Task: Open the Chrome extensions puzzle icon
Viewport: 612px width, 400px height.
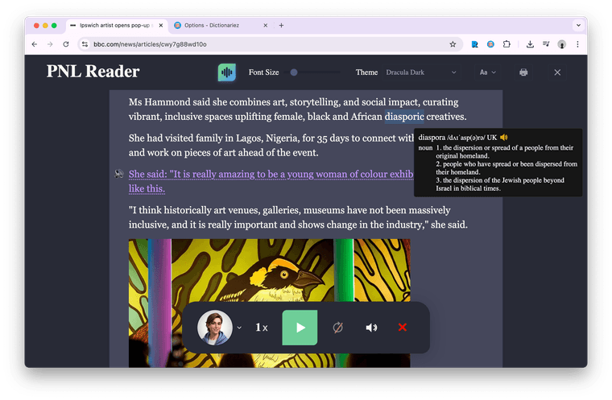Action: (510, 44)
